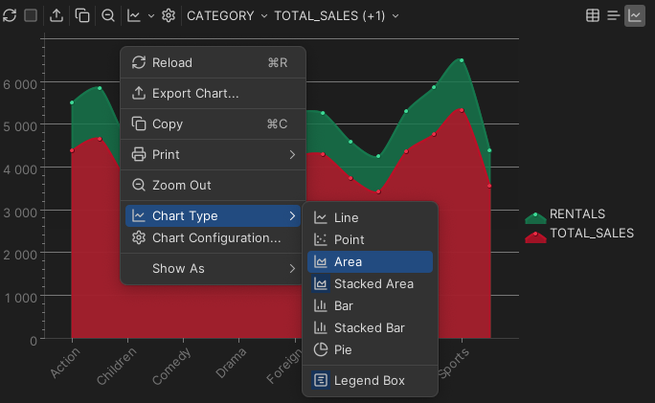Screen dimensions: 655x403
Task: Select Export Chart... menu entry
Action: click(195, 94)
